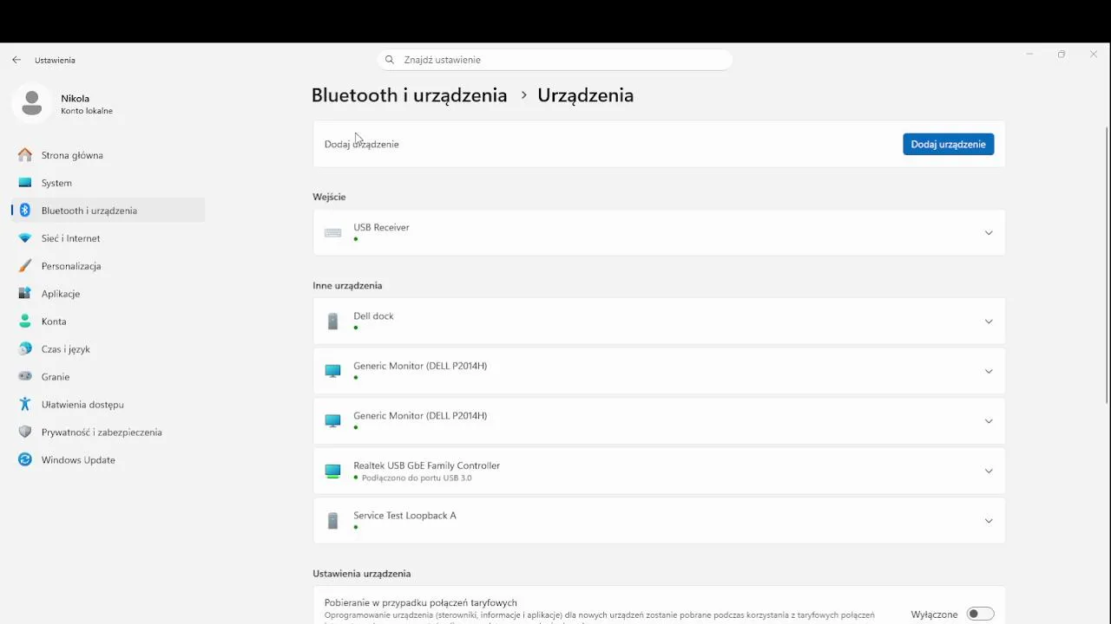This screenshot has width=1111, height=624.
Task: Click the first Generic Monitor display icon
Action: [332, 371]
